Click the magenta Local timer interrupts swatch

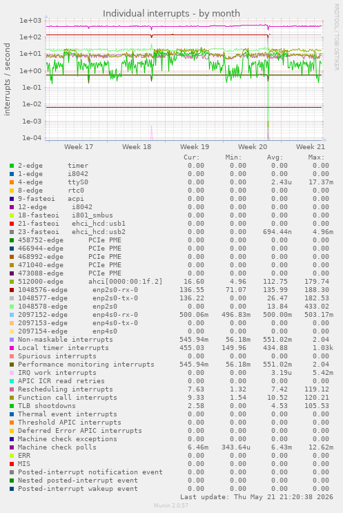click(x=12, y=348)
